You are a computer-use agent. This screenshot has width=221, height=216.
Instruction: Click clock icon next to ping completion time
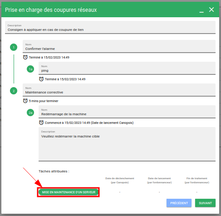[41, 79]
